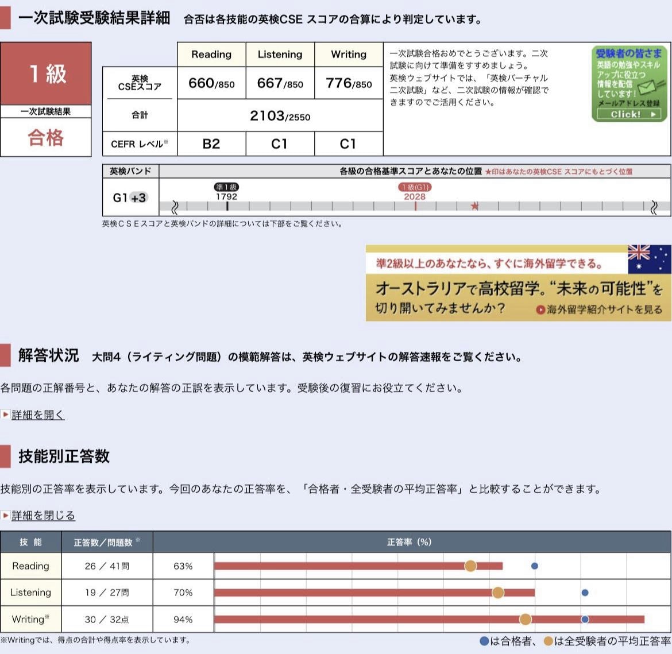The width and height of the screenshot is (672, 654).
Task: Click the red star marker on score band
Action: [x=474, y=206]
